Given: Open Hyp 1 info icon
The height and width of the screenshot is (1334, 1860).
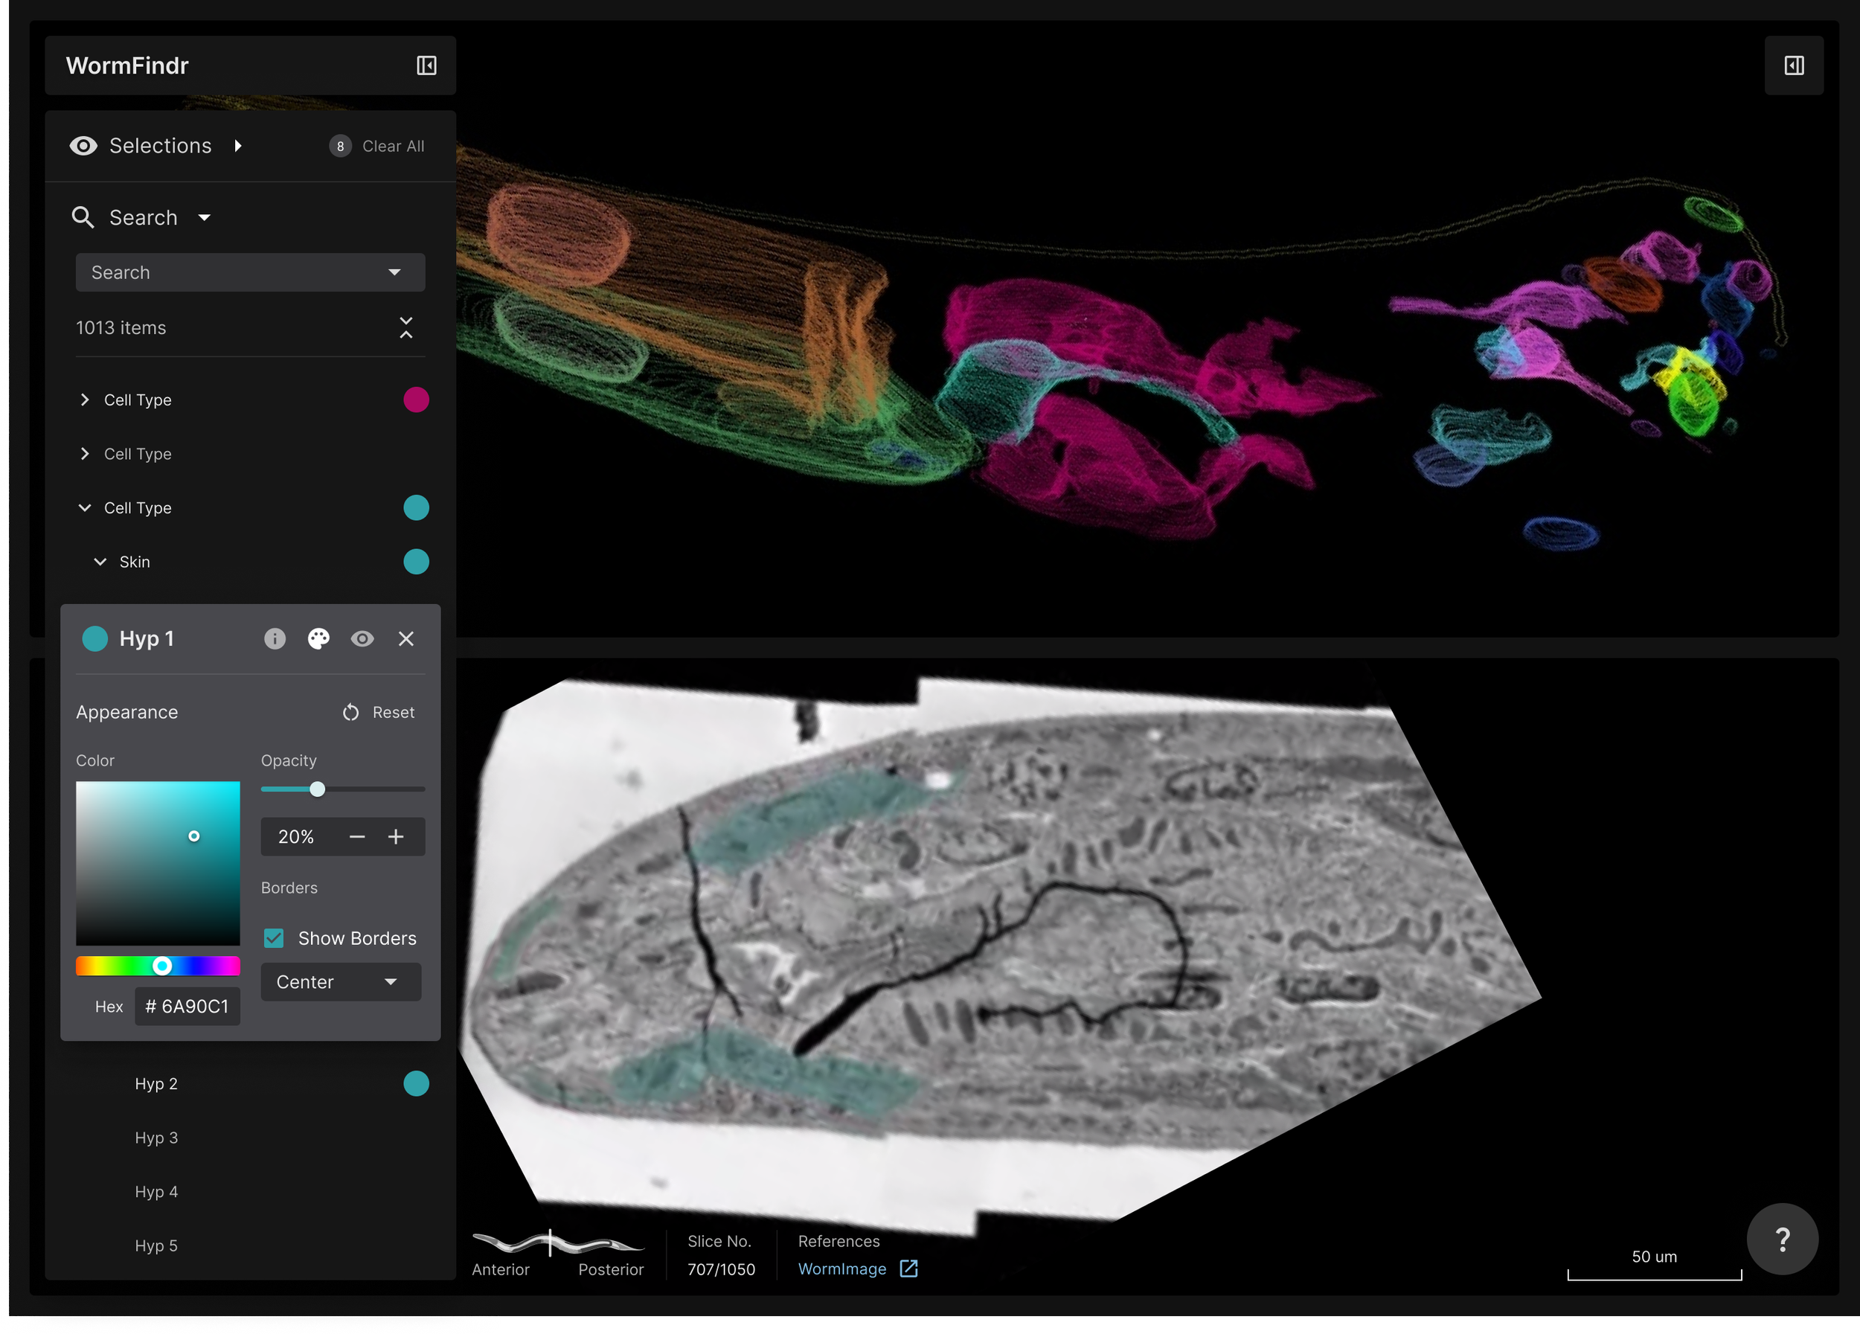Looking at the screenshot, I should point(275,638).
